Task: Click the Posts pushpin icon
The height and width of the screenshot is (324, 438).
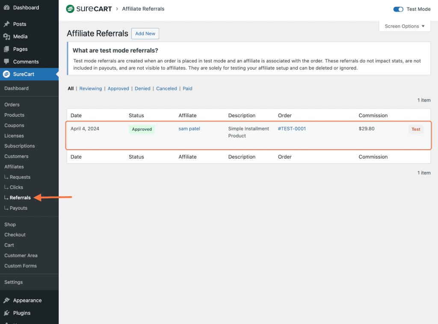Action: [6, 24]
